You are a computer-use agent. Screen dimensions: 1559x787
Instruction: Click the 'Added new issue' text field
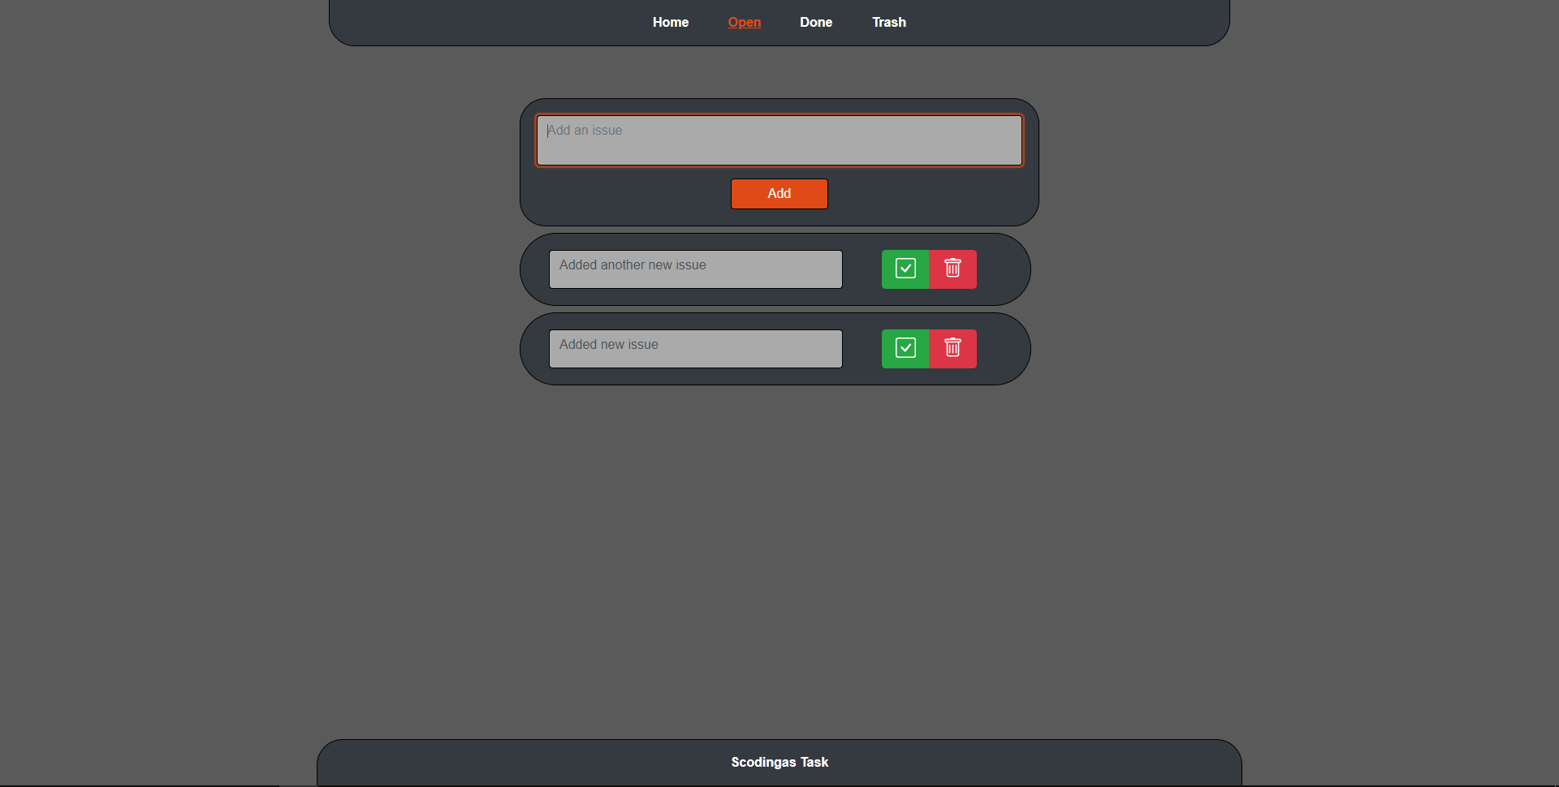coord(695,348)
